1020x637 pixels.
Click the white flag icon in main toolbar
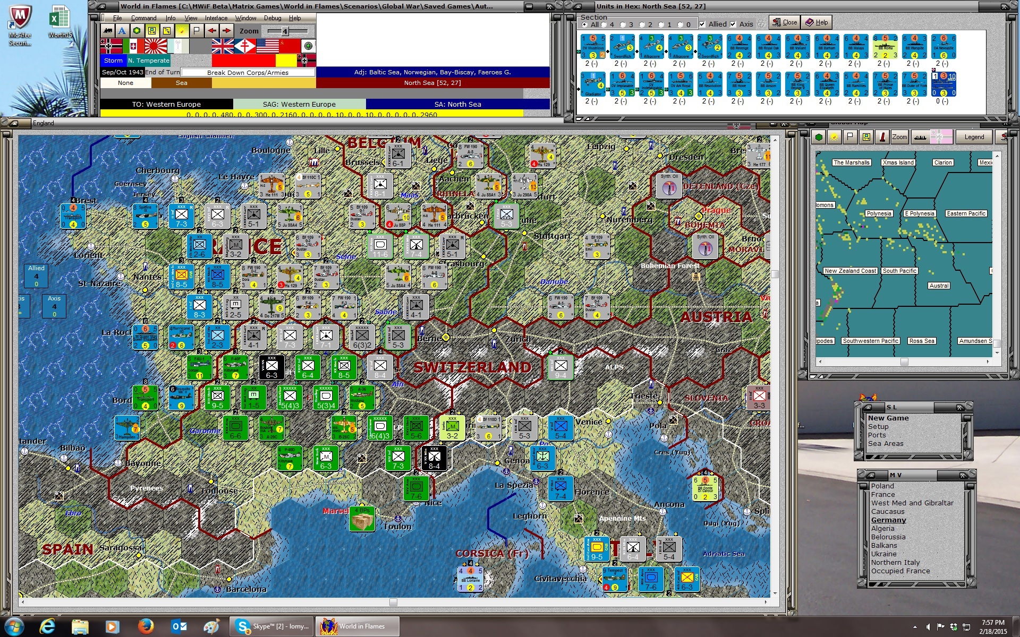197,31
